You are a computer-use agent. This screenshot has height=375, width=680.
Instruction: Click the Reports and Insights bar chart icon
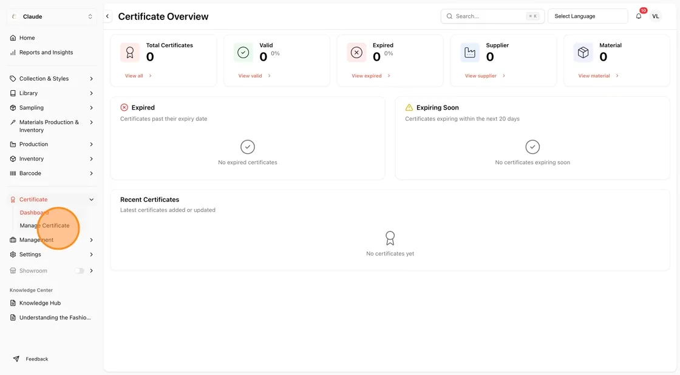coord(13,52)
